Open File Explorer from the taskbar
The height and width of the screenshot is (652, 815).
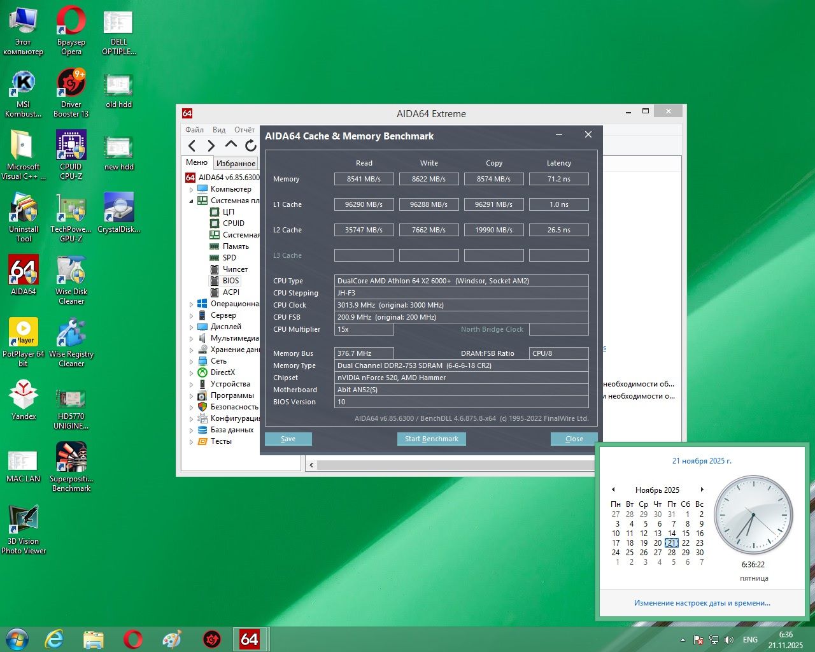pos(94,639)
